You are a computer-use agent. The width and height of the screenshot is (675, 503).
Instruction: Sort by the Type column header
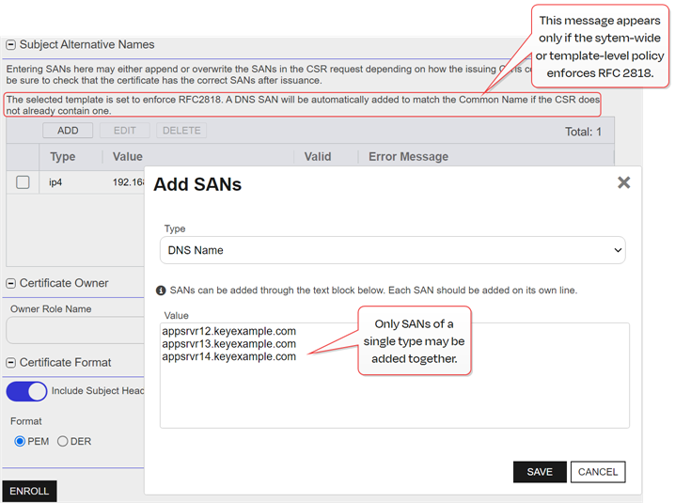click(x=63, y=157)
